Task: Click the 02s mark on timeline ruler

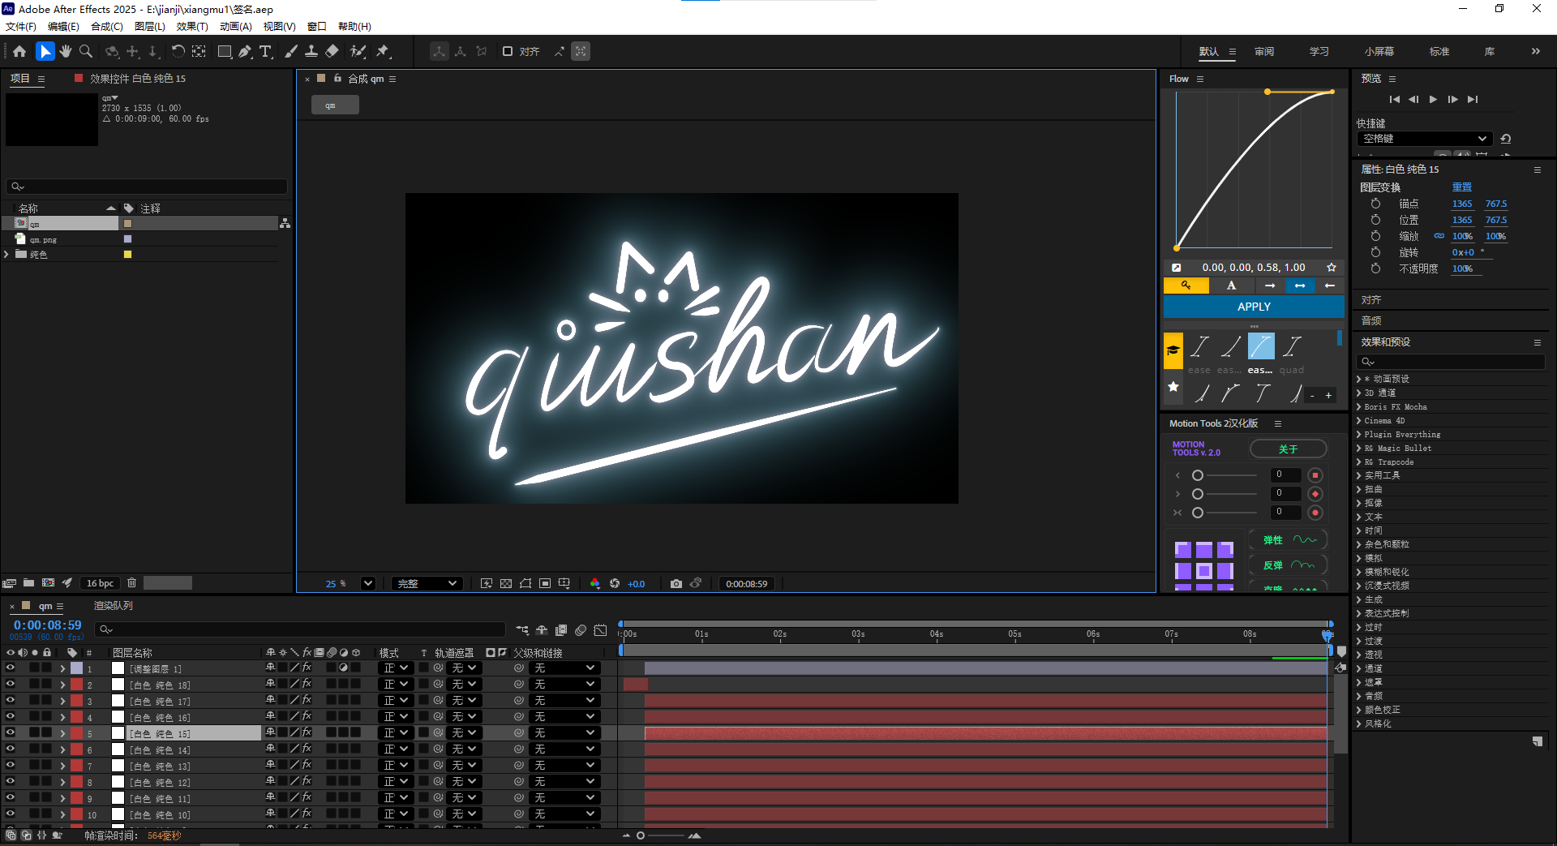Action: [x=779, y=634]
